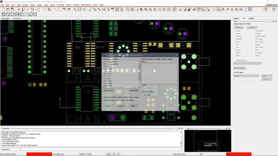
Task: Click Cancel in the replicate dialog
Action: pos(121,106)
